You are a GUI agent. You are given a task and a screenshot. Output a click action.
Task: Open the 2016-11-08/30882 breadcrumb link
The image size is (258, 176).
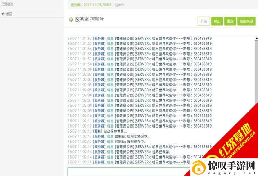[98, 5]
